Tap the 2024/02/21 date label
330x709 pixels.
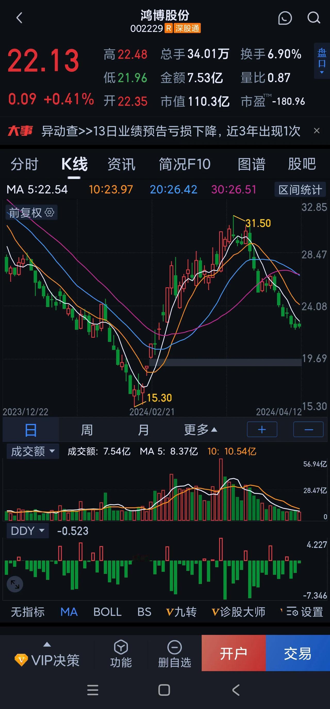point(152,412)
